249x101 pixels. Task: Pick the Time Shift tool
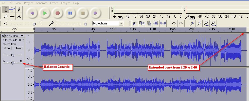click(x=12, y=17)
